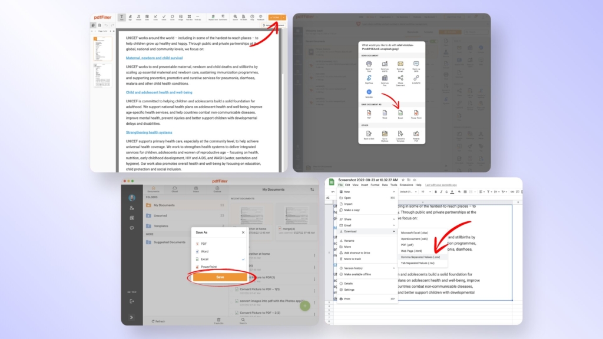
Task: Choose Send via Email option
Action: click(400, 66)
